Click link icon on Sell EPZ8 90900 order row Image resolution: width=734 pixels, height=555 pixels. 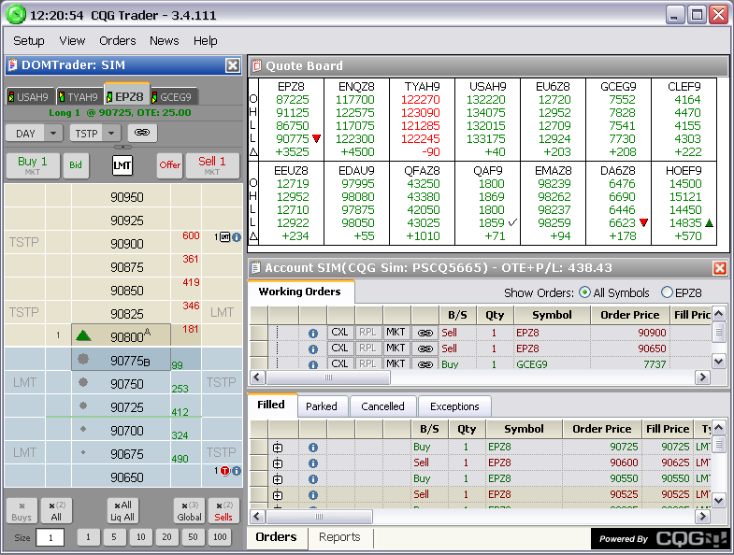coord(425,333)
